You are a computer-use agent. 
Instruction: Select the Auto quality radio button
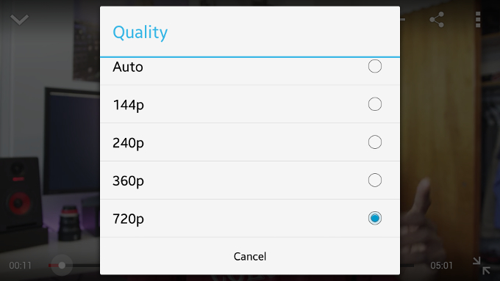(x=375, y=66)
